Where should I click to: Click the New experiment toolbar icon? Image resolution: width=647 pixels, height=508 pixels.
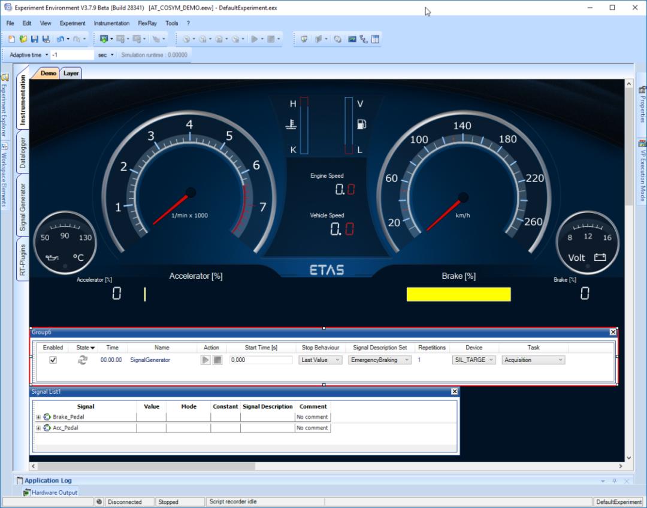click(12, 39)
